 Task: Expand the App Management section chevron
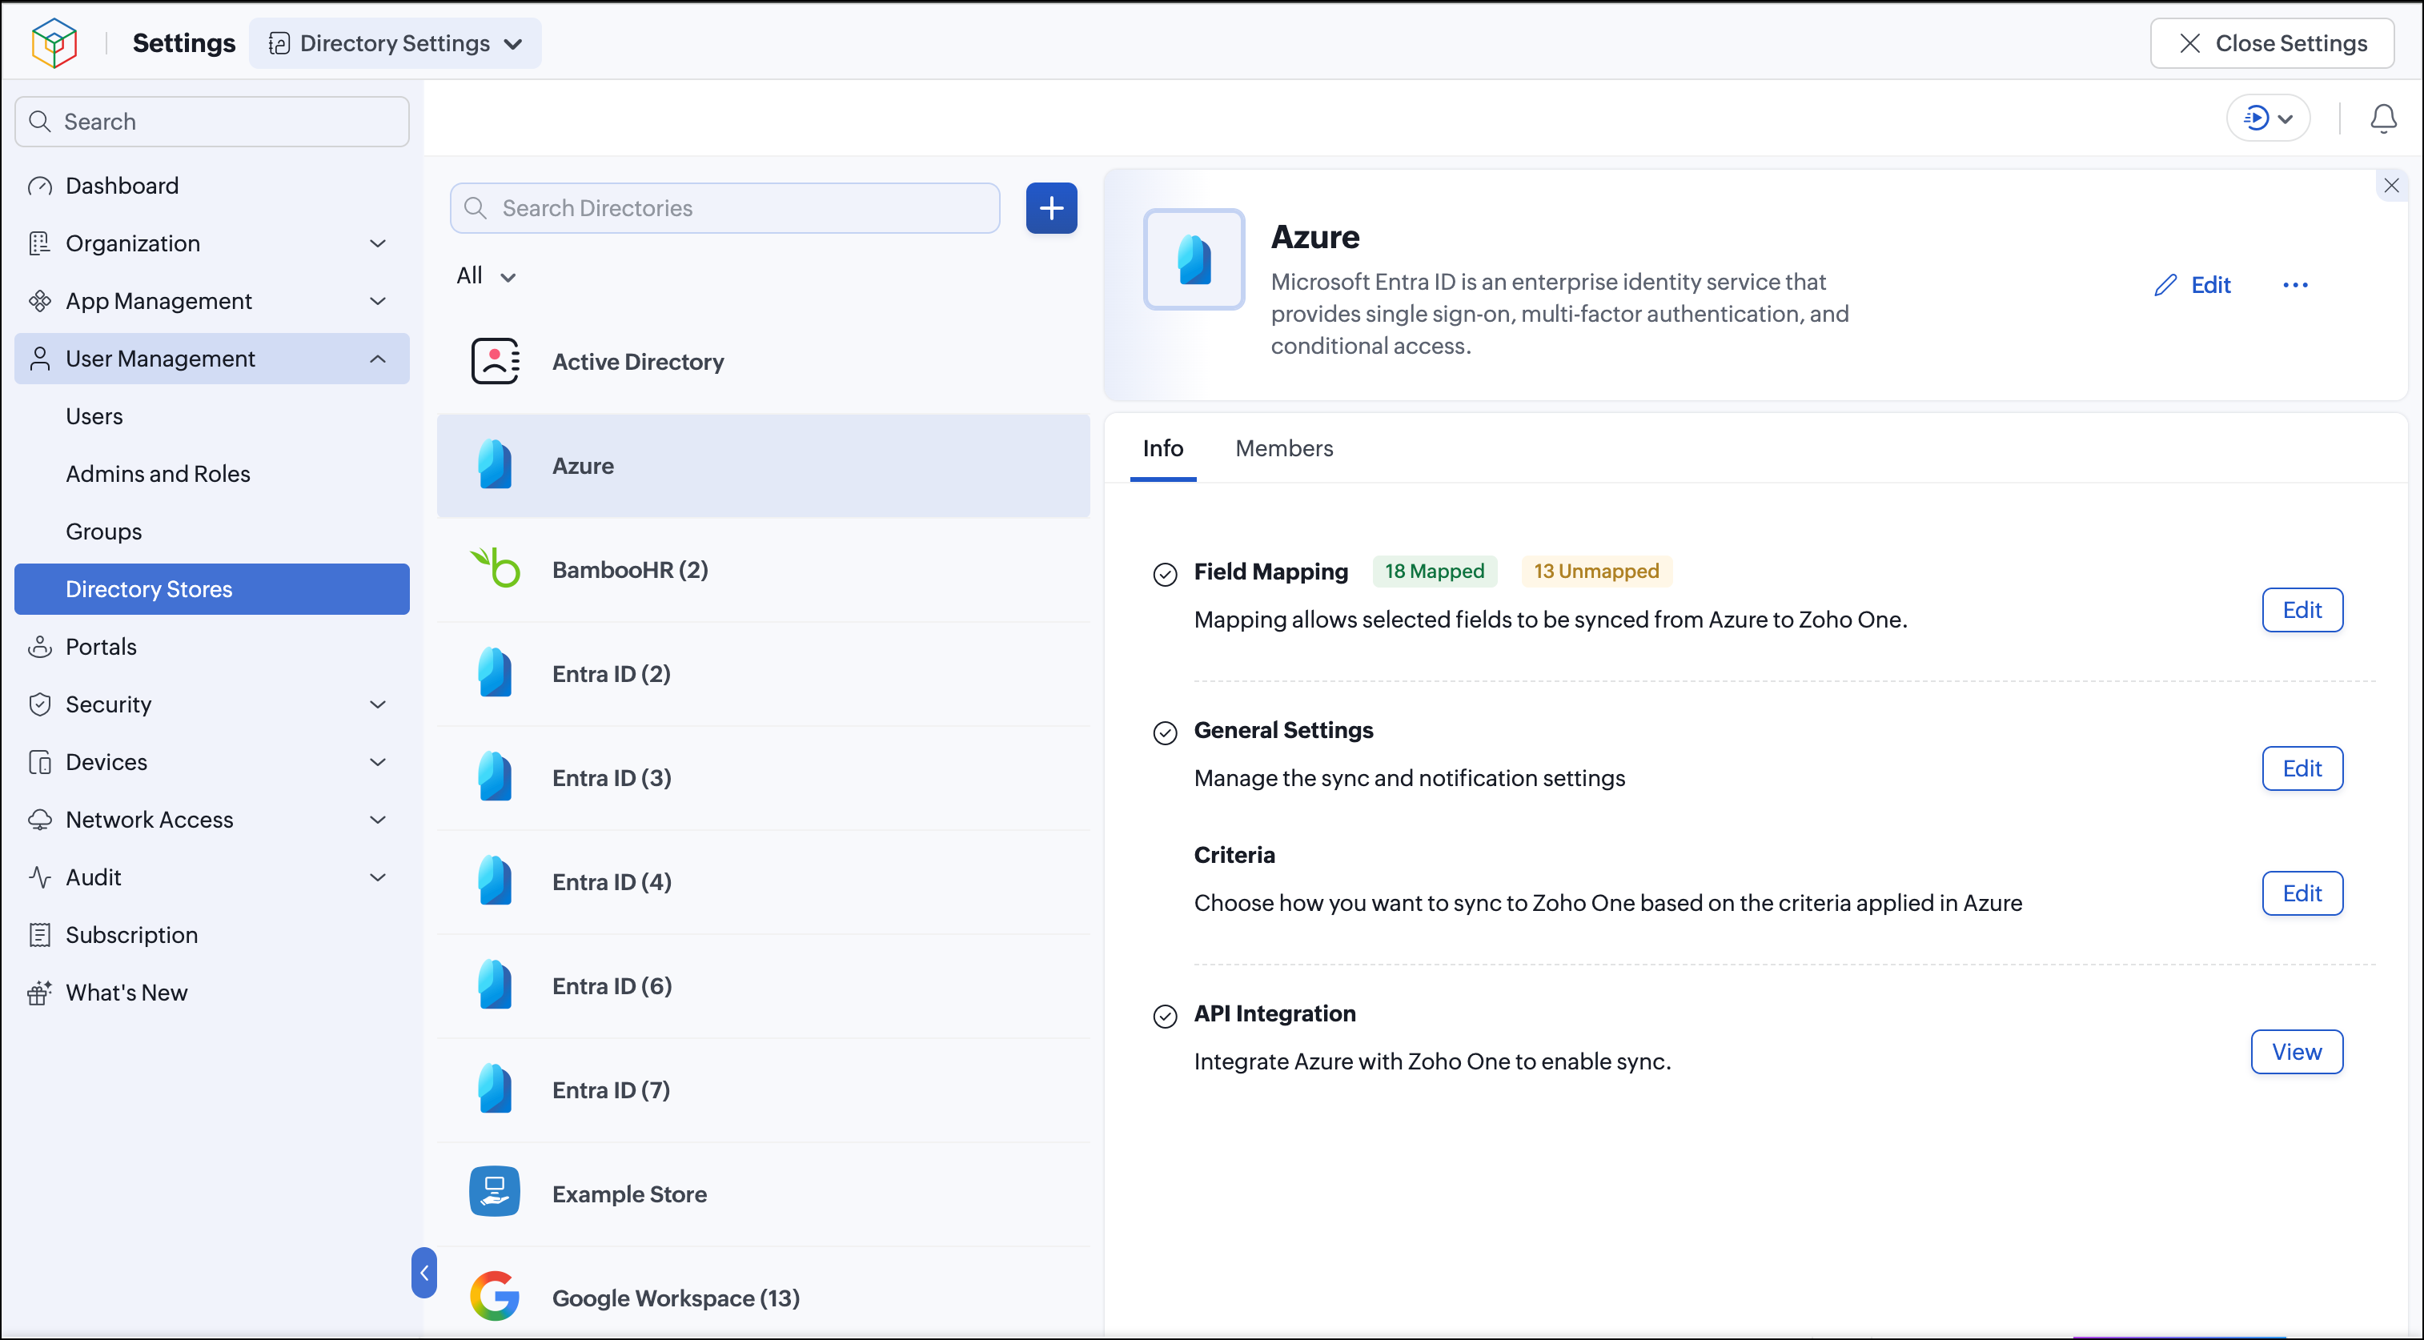[379, 301]
